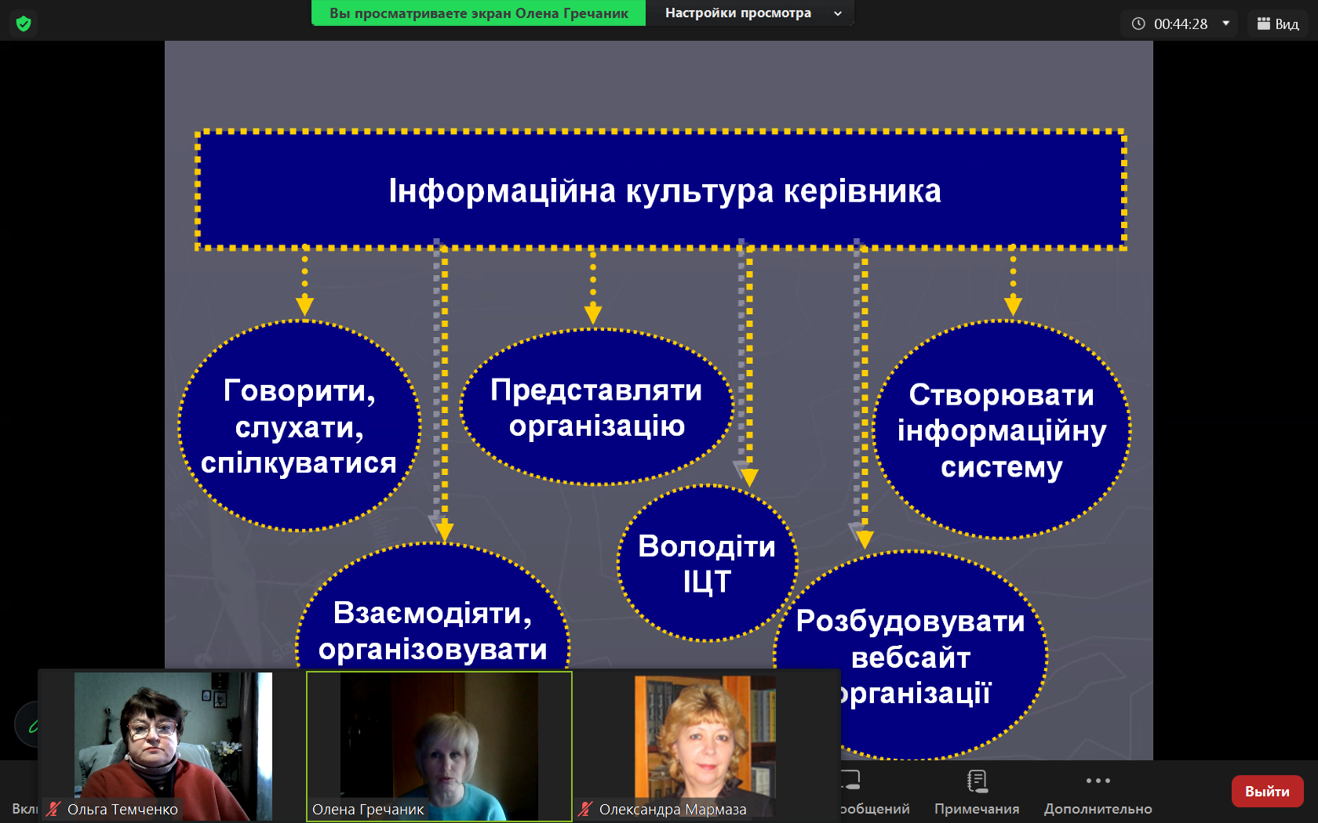Click the view settings chevron arrow
Viewport: 1318px width, 823px height.
838,13
